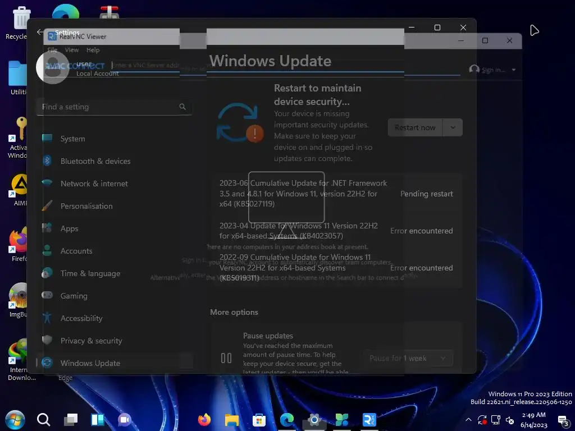Open the Utilities folder on the desktop
The height and width of the screenshot is (431, 575).
click(x=17, y=77)
